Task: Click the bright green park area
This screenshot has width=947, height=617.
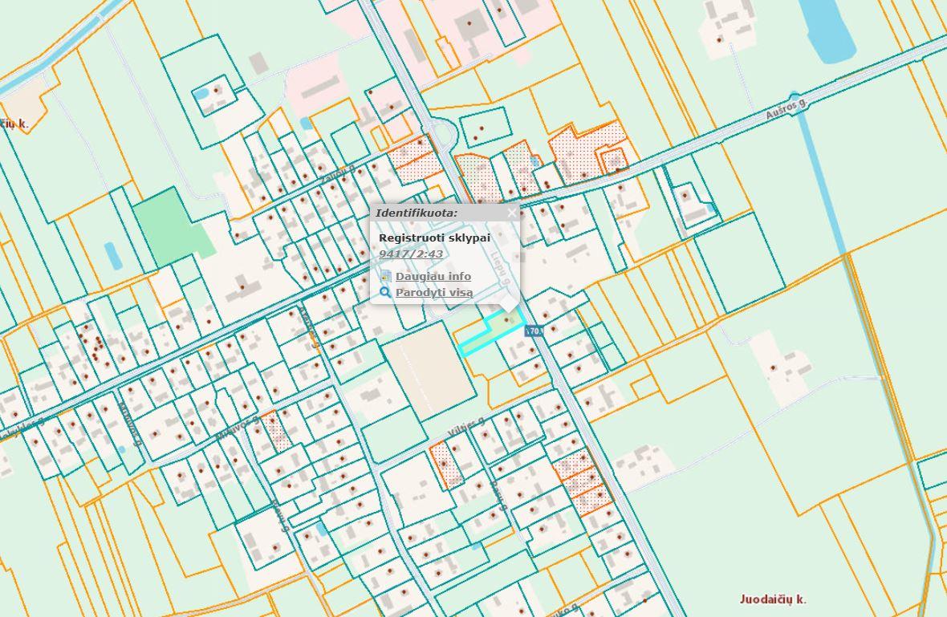Action: [x=173, y=227]
